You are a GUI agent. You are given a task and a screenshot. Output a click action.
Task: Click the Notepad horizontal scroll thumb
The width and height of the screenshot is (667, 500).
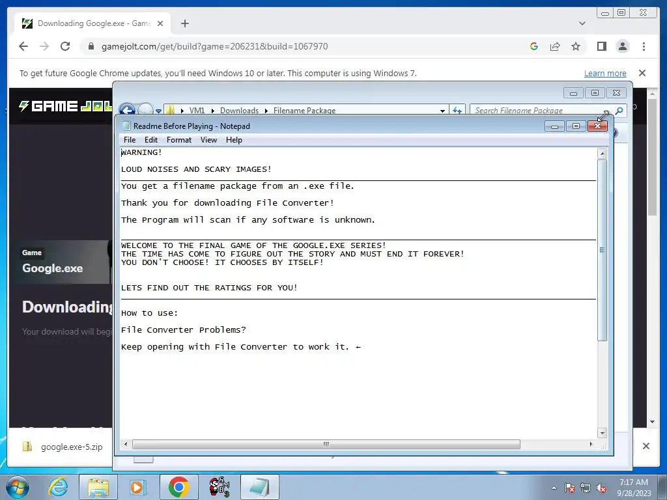(326, 444)
